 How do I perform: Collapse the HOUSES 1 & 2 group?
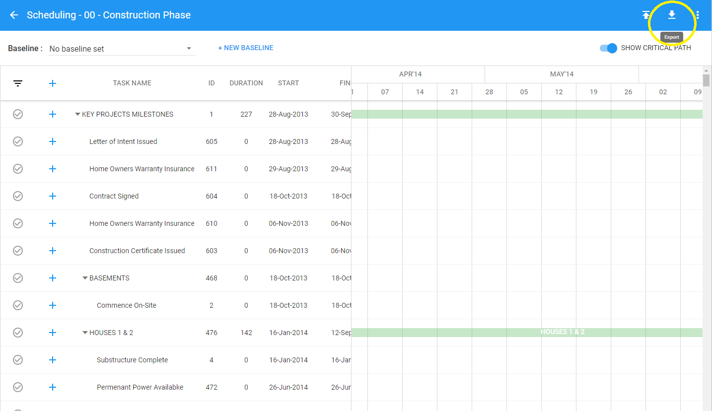85,333
